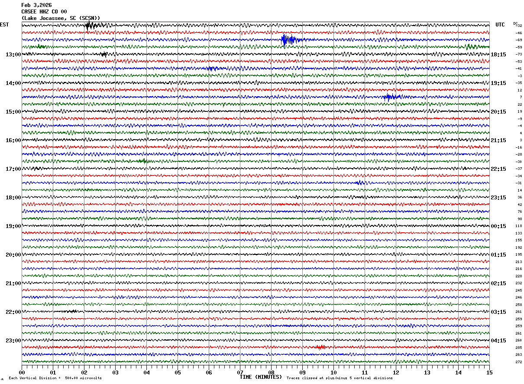Click the DC offset value '155'
524x384 pixels.
coord(519,240)
